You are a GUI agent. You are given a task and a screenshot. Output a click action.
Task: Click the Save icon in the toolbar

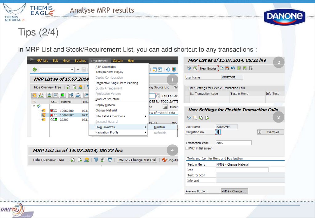pyautogui.click(x=83, y=70)
